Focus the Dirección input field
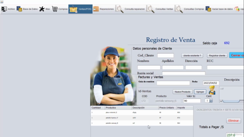The image size is (244, 137). (x=194, y=67)
